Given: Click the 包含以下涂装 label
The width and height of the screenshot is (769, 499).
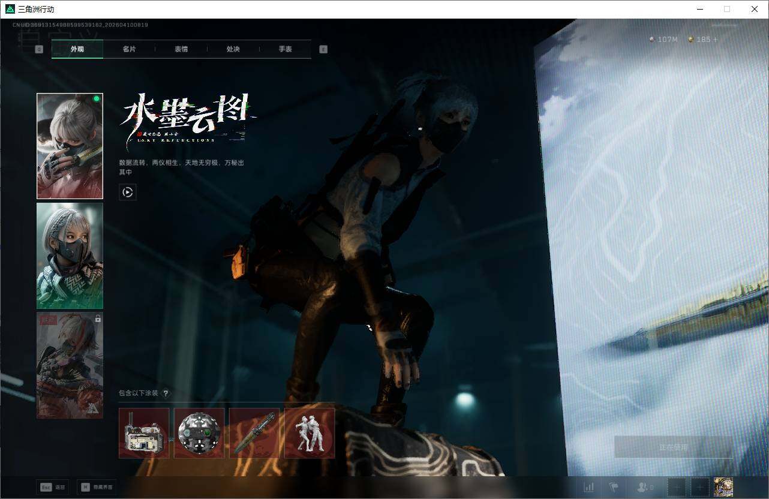Looking at the screenshot, I should coord(139,393).
